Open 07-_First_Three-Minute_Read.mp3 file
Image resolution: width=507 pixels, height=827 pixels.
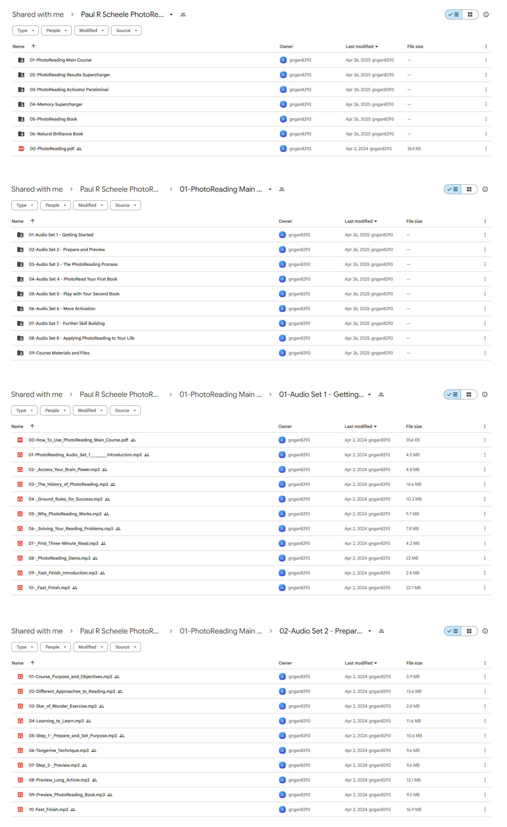[63, 543]
